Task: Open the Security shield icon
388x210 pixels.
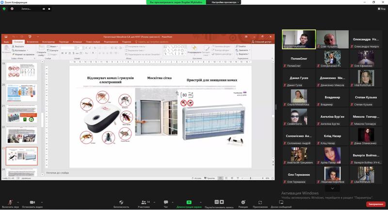Action: pyautogui.click(x=121, y=202)
